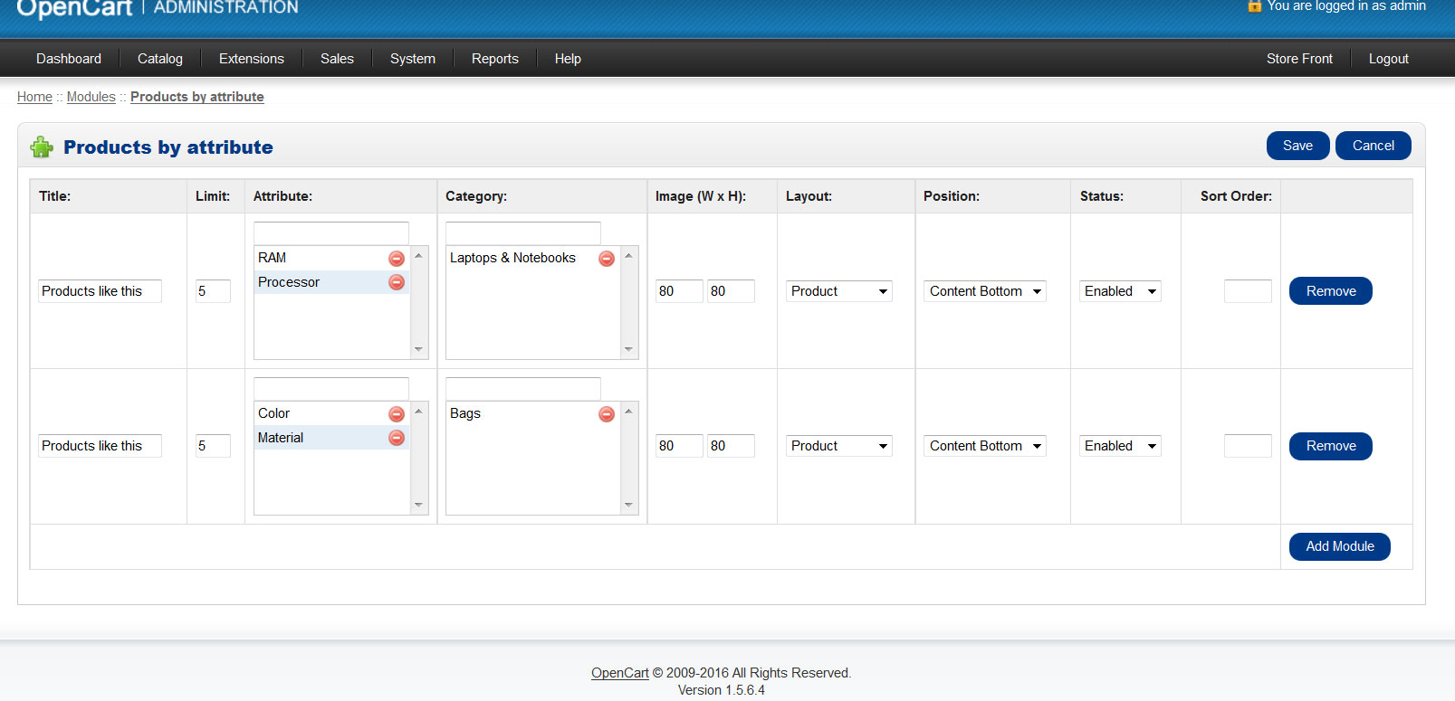The width and height of the screenshot is (1455, 701).
Task: Select the "RAM" attribute entry
Action: pyautogui.click(x=332, y=258)
